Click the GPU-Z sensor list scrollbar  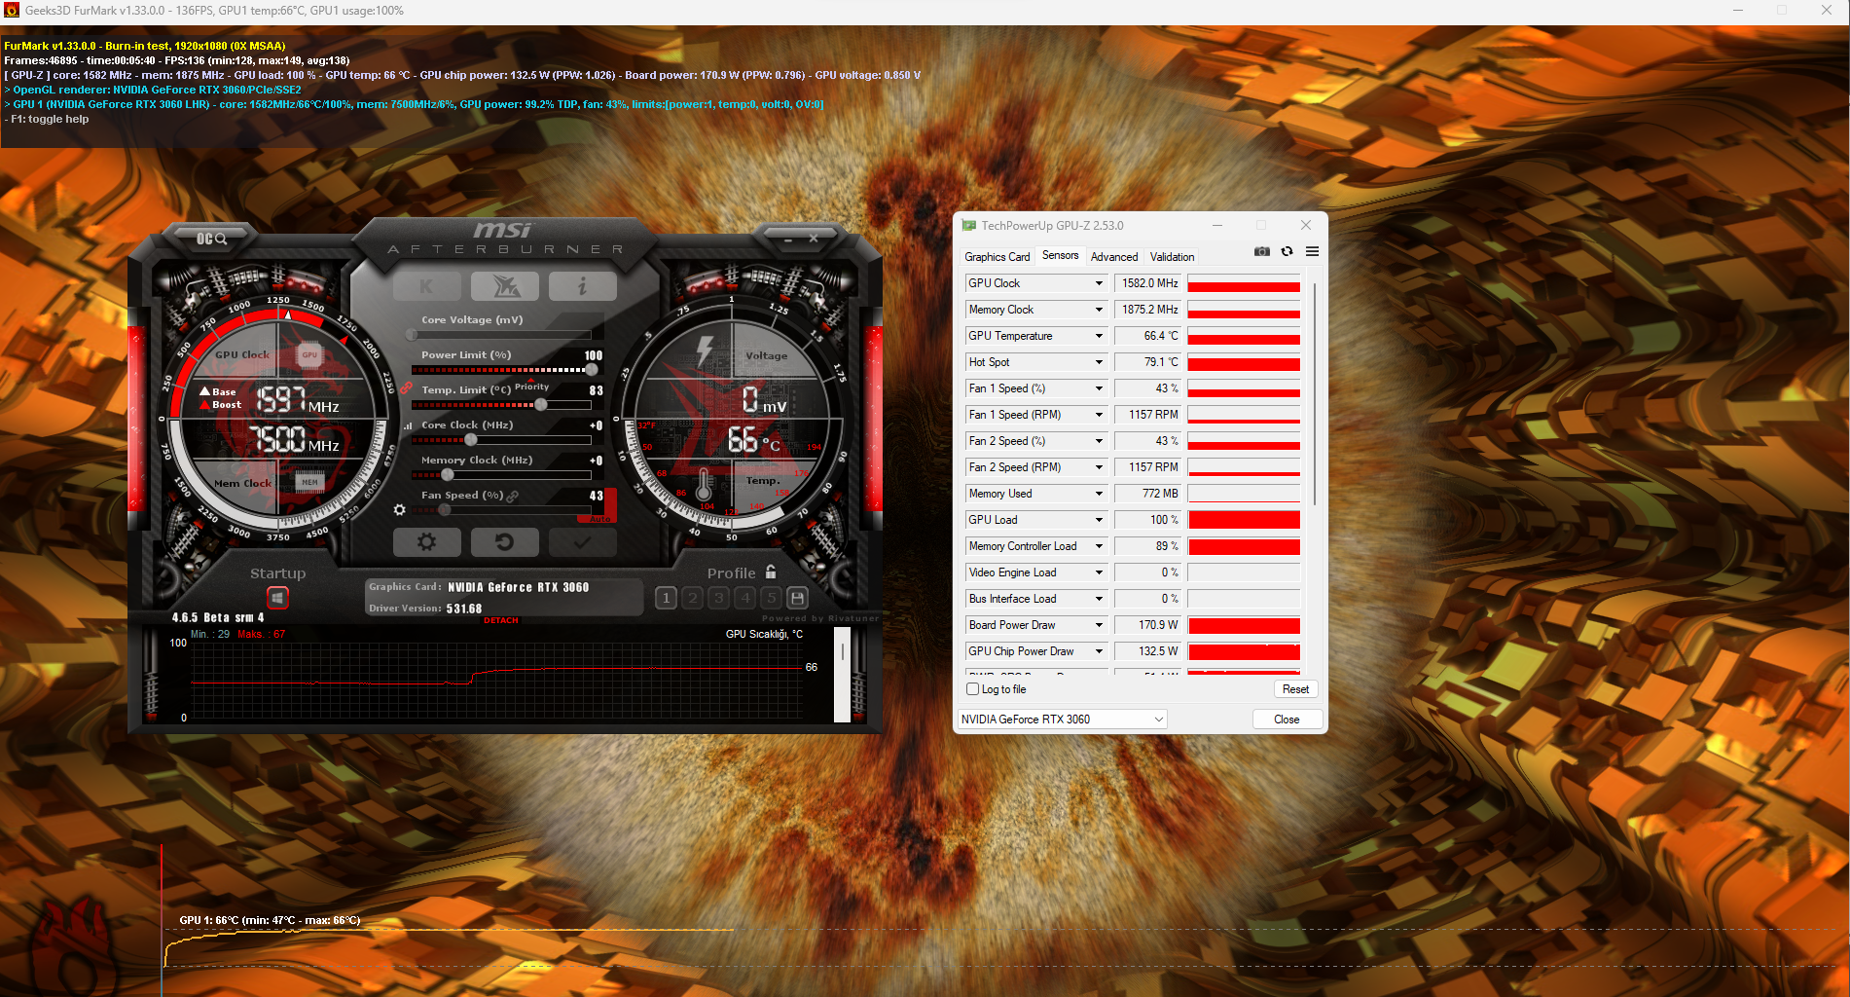click(1314, 394)
